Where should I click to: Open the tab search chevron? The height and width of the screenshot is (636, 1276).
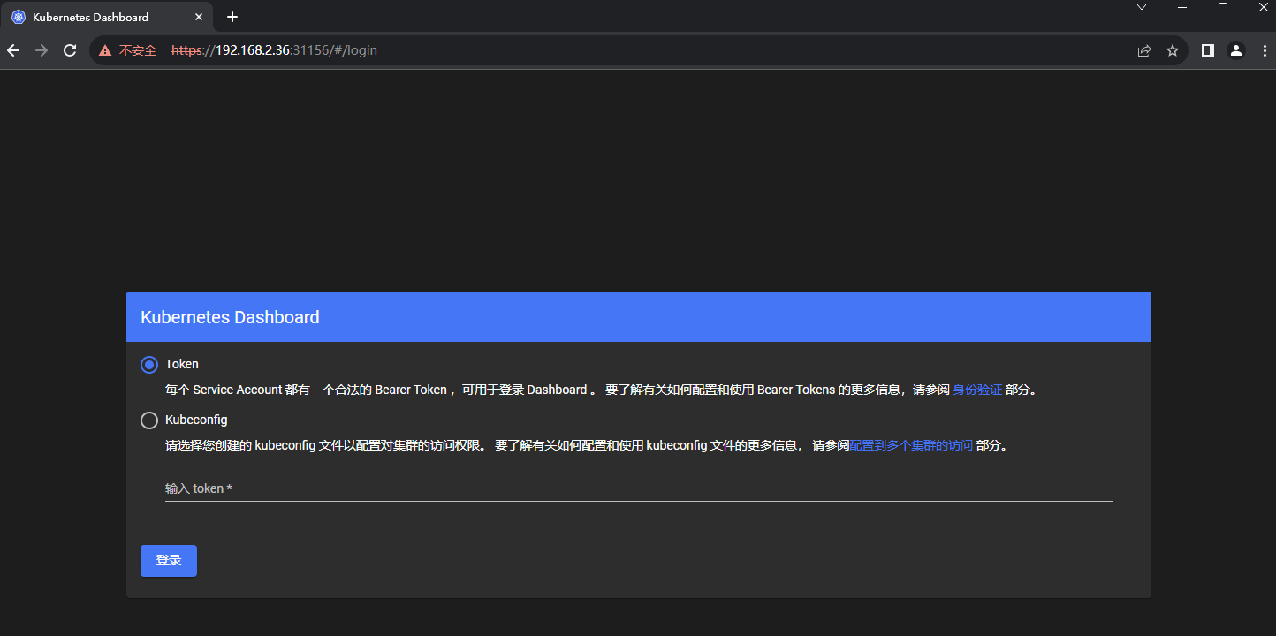[1142, 7]
